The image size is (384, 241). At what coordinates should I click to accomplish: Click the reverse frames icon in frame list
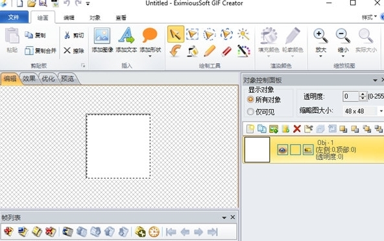point(68,231)
